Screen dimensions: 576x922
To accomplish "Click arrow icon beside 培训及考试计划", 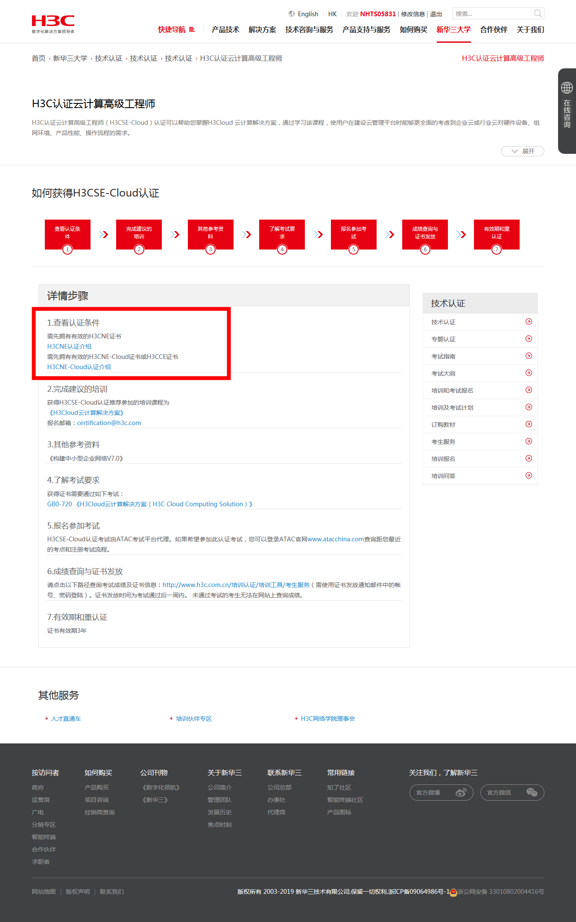I will (529, 407).
